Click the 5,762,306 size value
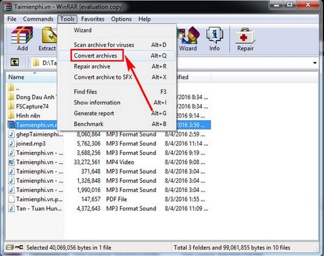Viewport: 324px width, 256px height. [89, 144]
